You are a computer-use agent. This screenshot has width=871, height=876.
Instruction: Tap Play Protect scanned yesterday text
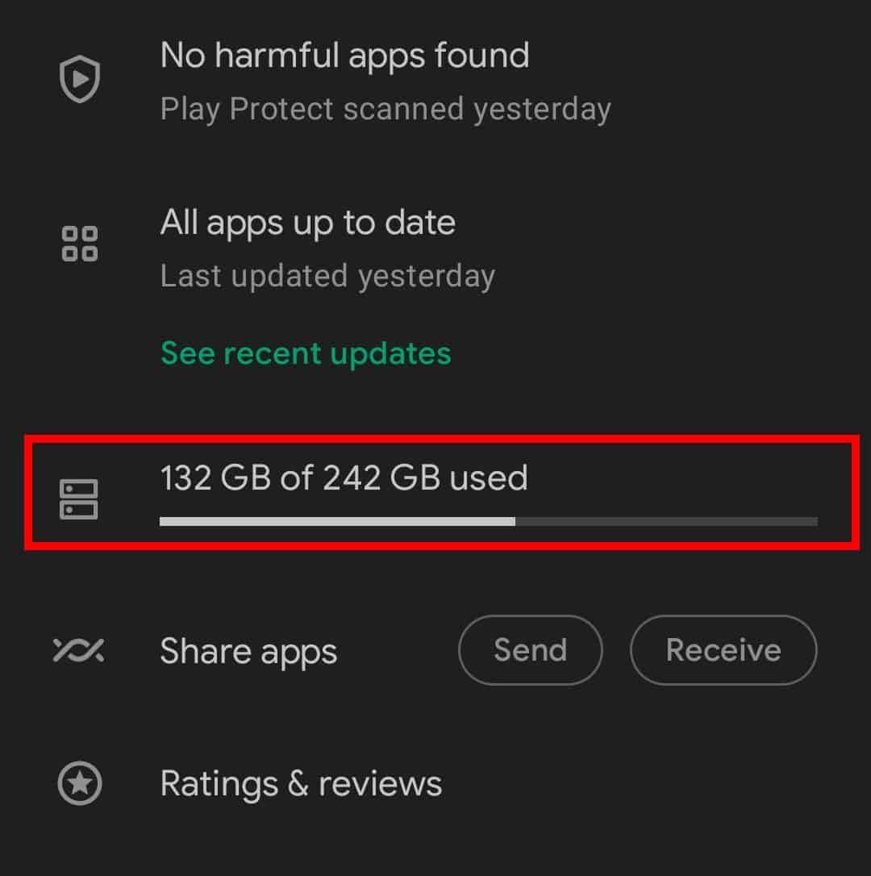pyautogui.click(x=385, y=108)
